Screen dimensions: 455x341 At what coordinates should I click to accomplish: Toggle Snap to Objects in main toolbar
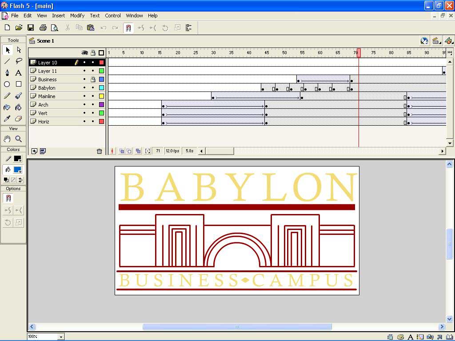tap(128, 28)
